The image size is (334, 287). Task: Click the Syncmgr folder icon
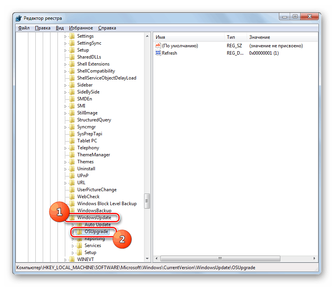(x=72, y=127)
